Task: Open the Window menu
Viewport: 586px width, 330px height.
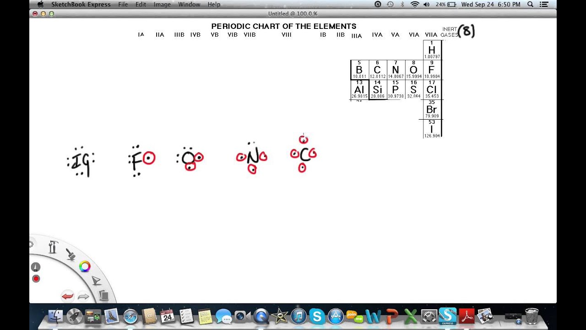Action: (x=189, y=4)
